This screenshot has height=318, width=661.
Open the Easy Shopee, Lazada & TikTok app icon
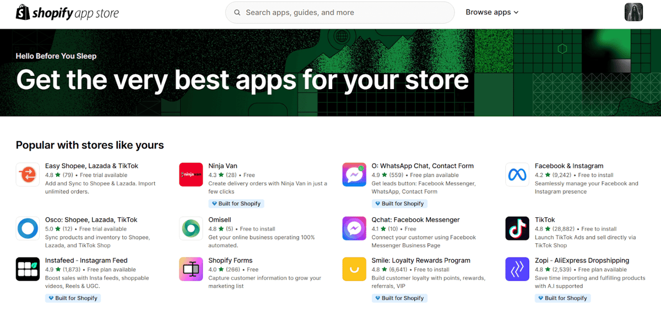click(x=27, y=174)
